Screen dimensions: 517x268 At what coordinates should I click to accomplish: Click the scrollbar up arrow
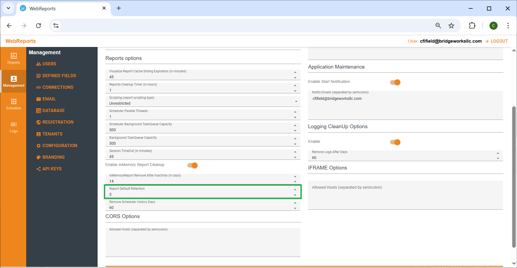(514, 50)
